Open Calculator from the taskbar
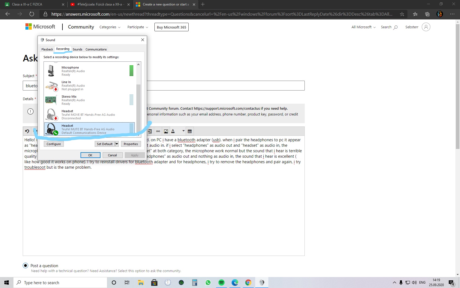The height and width of the screenshot is (288, 460). pos(195,283)
